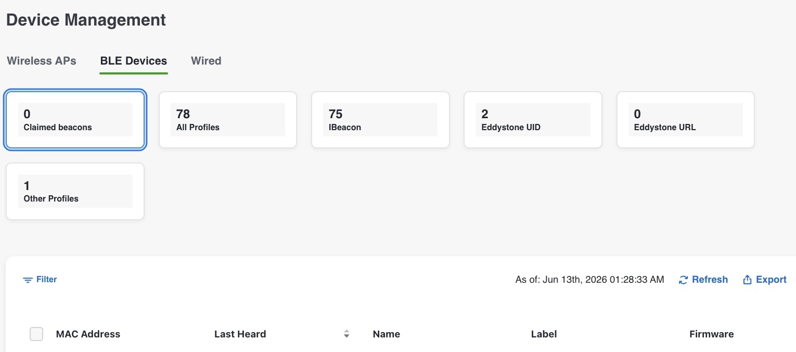Click the MAC Address column header
This screenshot has height=352, width=796.
(x=88, y=334)
